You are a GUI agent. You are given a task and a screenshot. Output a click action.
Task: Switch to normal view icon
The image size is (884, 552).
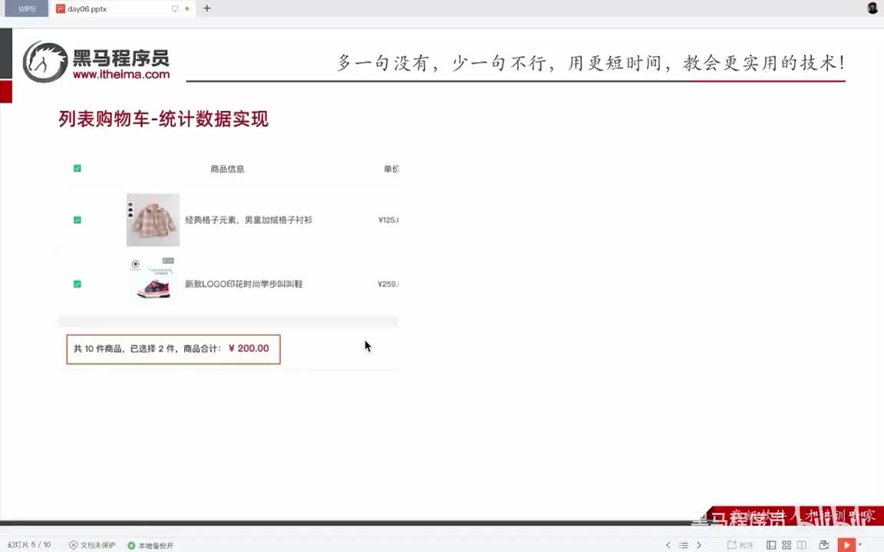point(771,545)
